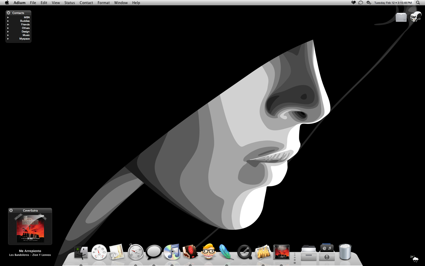Expand the Myspace contact group
425x266 pixels.
tap(8, 39)
